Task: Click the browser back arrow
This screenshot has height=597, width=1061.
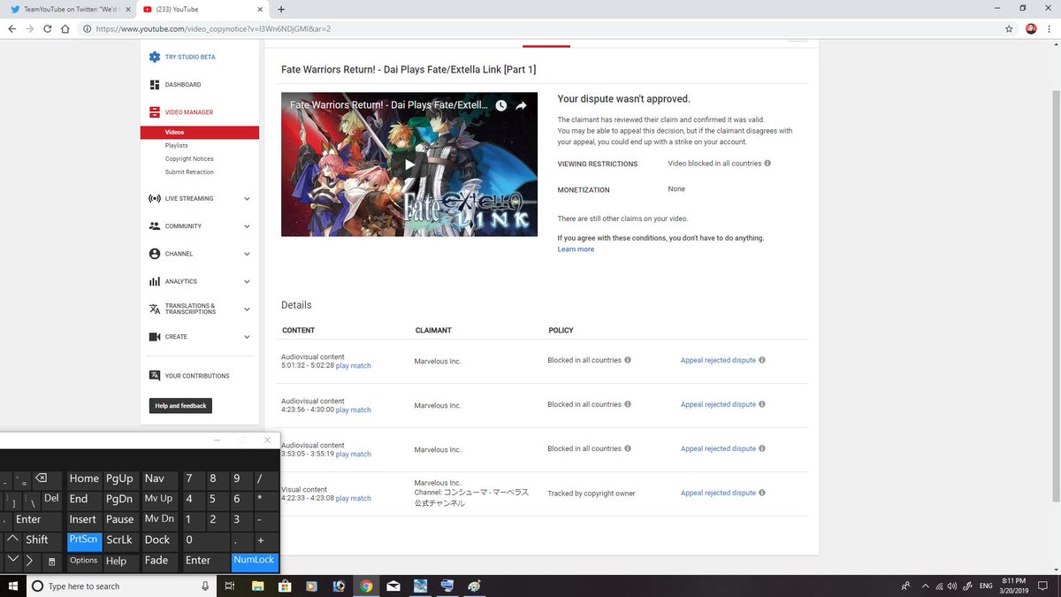Action: coord(11,28)
